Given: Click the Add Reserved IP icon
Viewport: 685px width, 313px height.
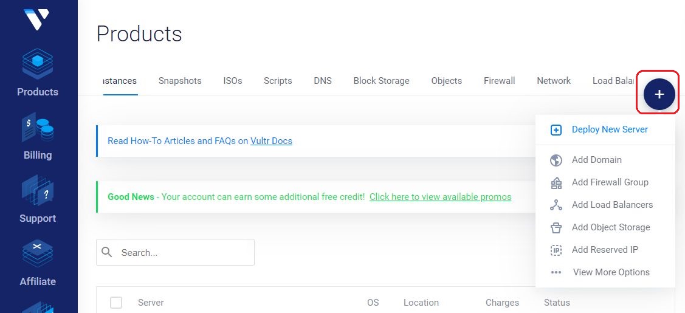Looking at the screenshot, I should coord(556,250).
